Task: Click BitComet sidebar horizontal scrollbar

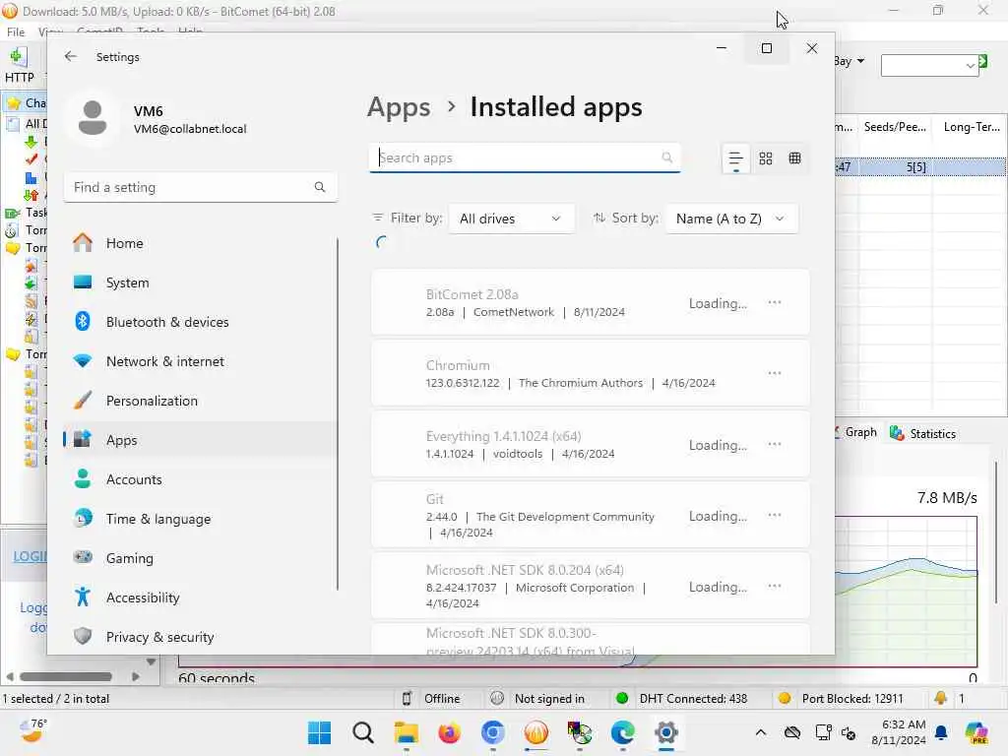Action: 66,676
